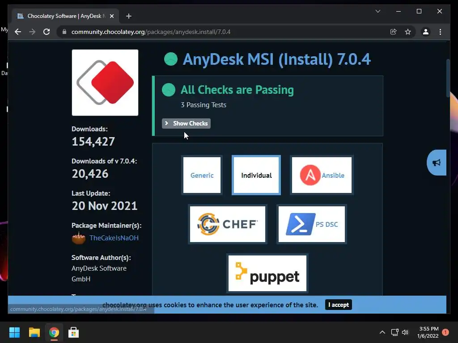This screenshot has height=343, width=458.
Task: Click the padlock site info icon
Action: (x=64, y=32)
